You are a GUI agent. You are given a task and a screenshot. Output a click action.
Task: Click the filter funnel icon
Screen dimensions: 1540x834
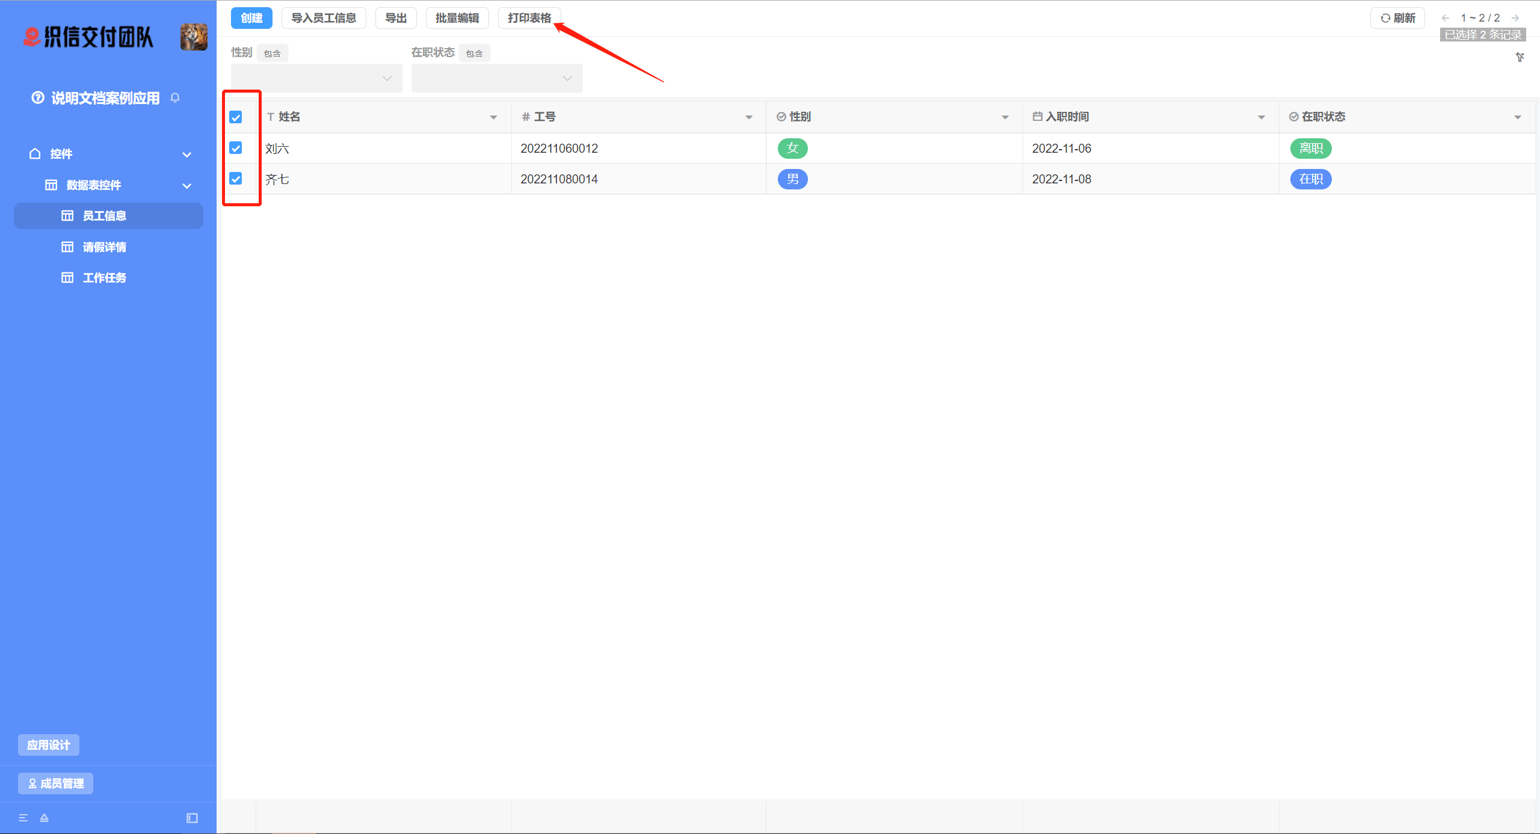[1520, 57]
